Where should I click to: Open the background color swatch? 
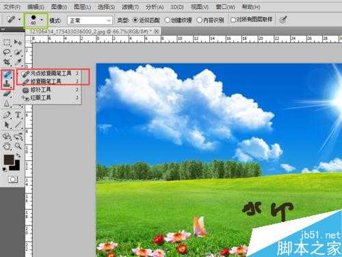point(16,167)
